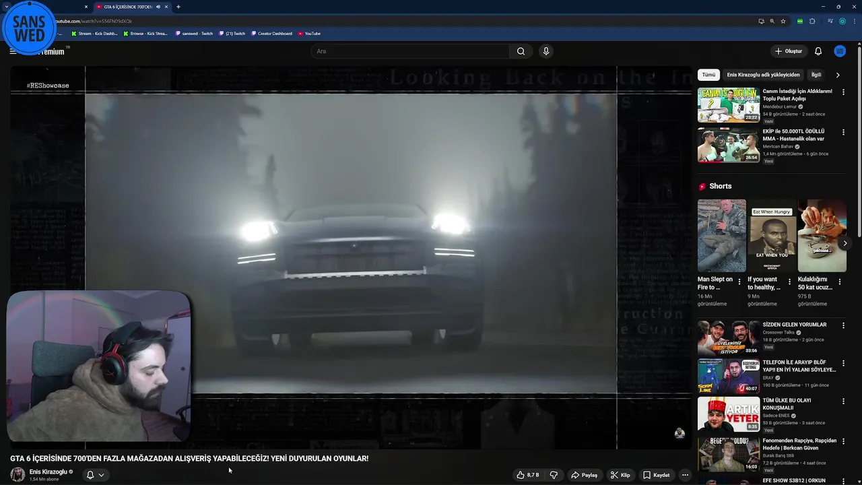Click Enis Kirazoglu channel avatar
The image size is (862, 485).
tap(18, 475)
